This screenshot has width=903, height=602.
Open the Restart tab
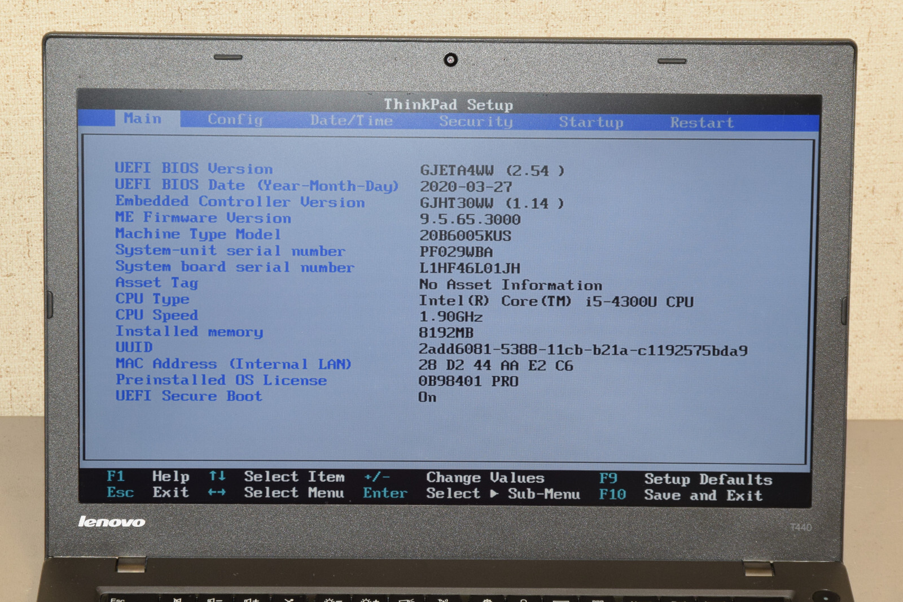[702, 123]
